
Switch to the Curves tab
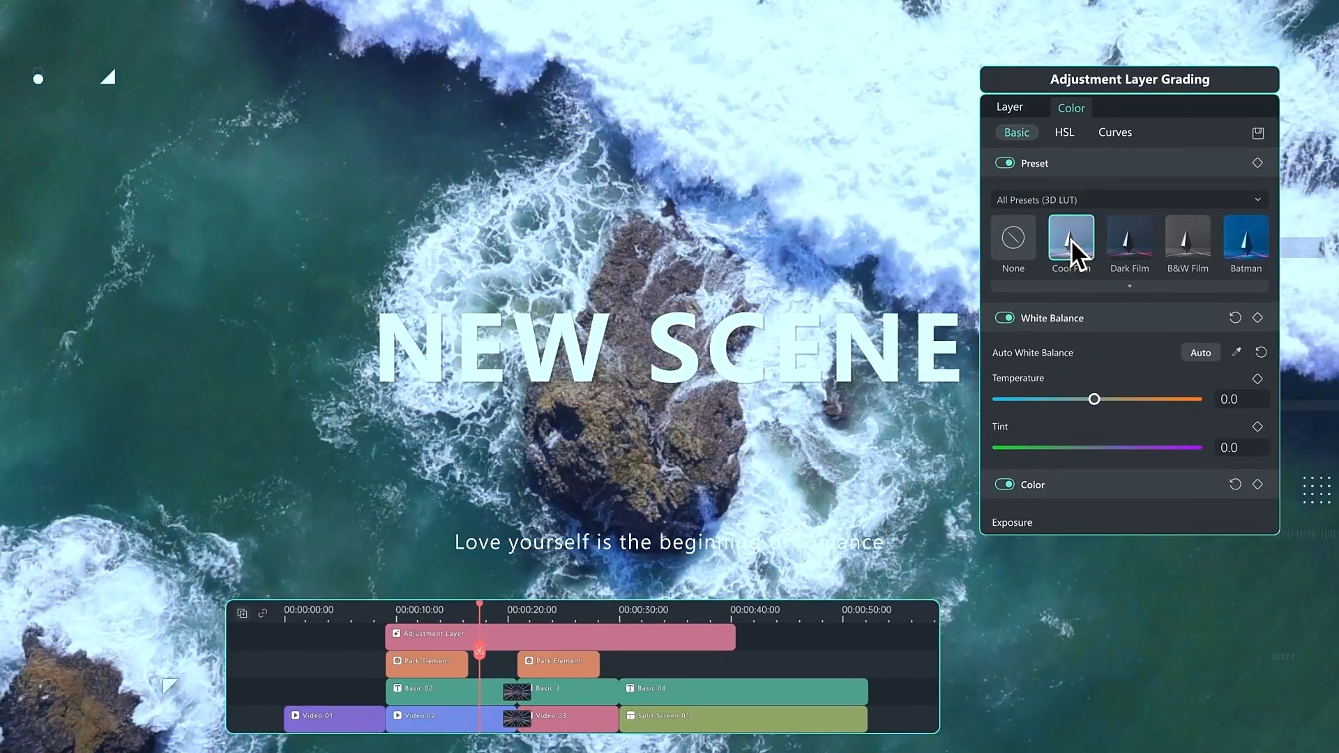point(1114,132)
